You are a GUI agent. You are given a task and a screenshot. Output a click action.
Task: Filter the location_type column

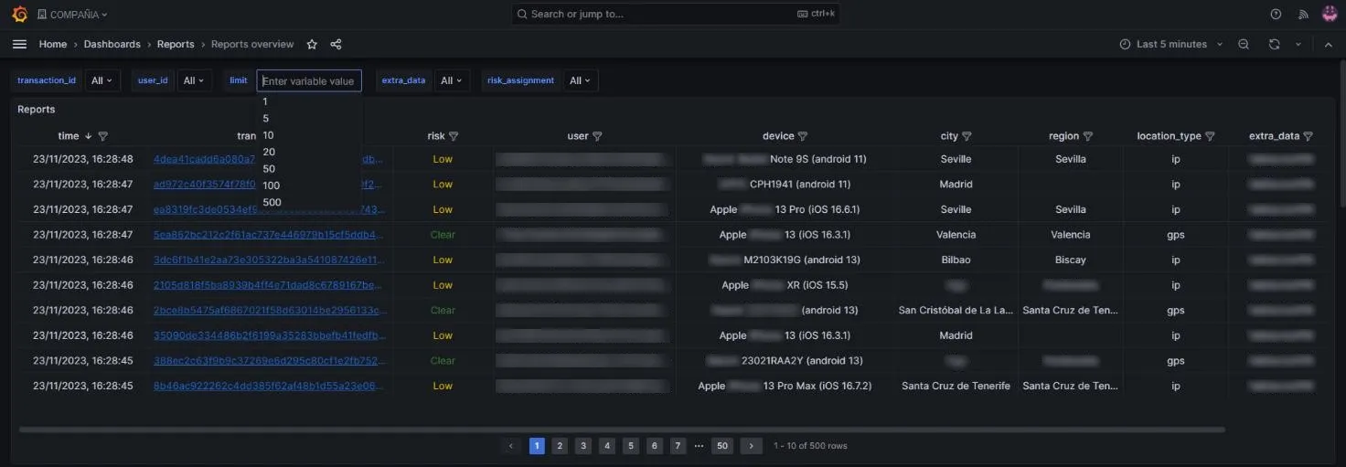tap(1210, 136)
